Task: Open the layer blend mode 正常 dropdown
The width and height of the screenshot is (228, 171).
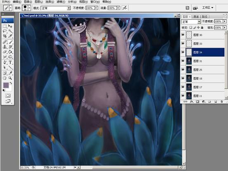Action: click(191, 21)
